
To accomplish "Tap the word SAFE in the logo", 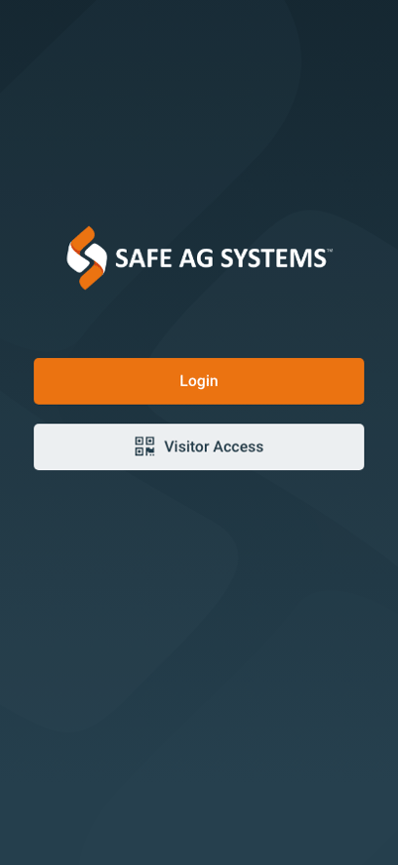I will (138, 258).
